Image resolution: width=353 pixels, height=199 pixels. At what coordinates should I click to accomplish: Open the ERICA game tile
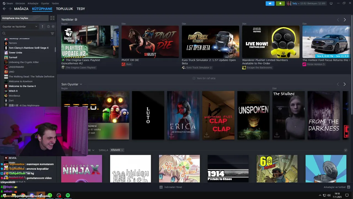click(x=183, y=115)
